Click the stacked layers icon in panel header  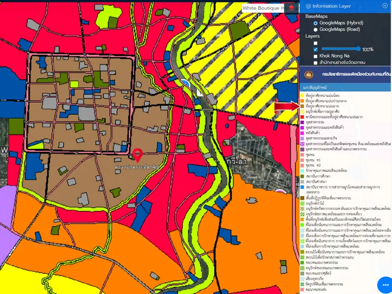click(308, 6)
